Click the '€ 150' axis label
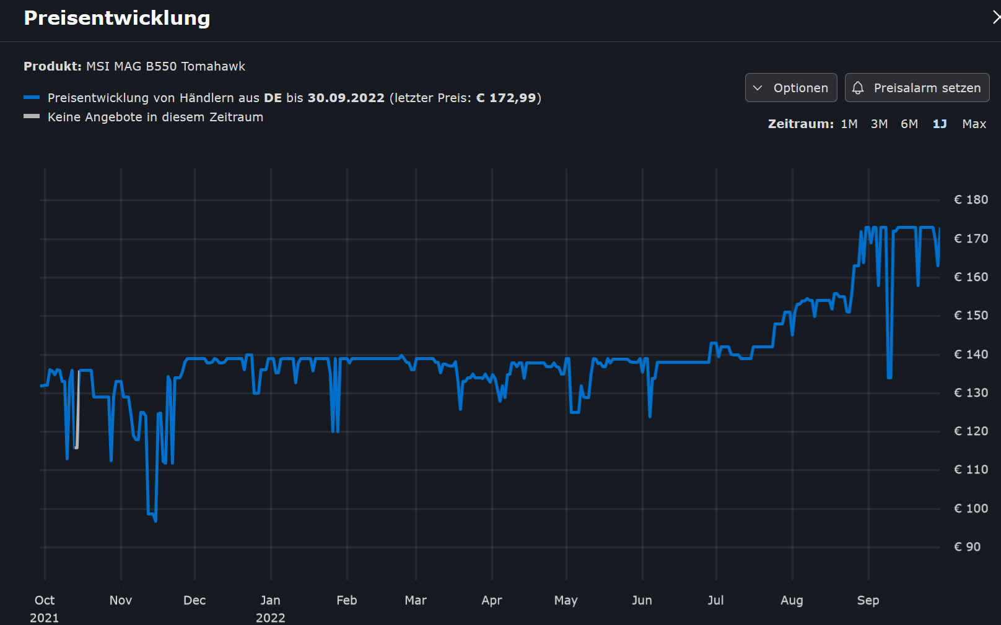The height and width of the screenshot is (625, 1001). [x=971, y=315]
